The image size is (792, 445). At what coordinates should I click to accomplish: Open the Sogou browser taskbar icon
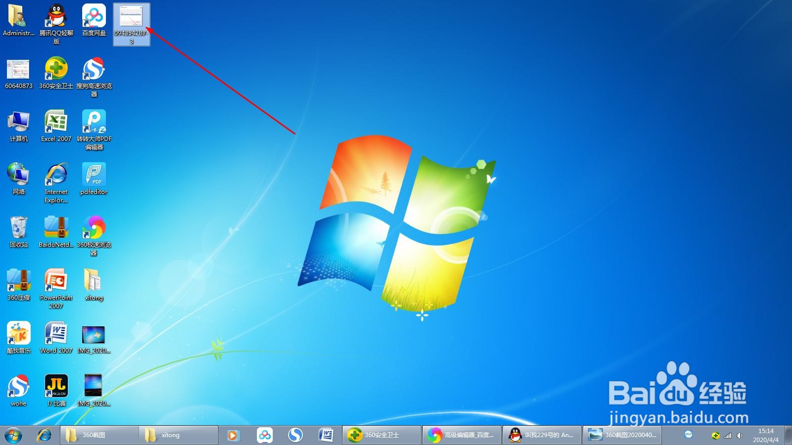click(296, 435)
